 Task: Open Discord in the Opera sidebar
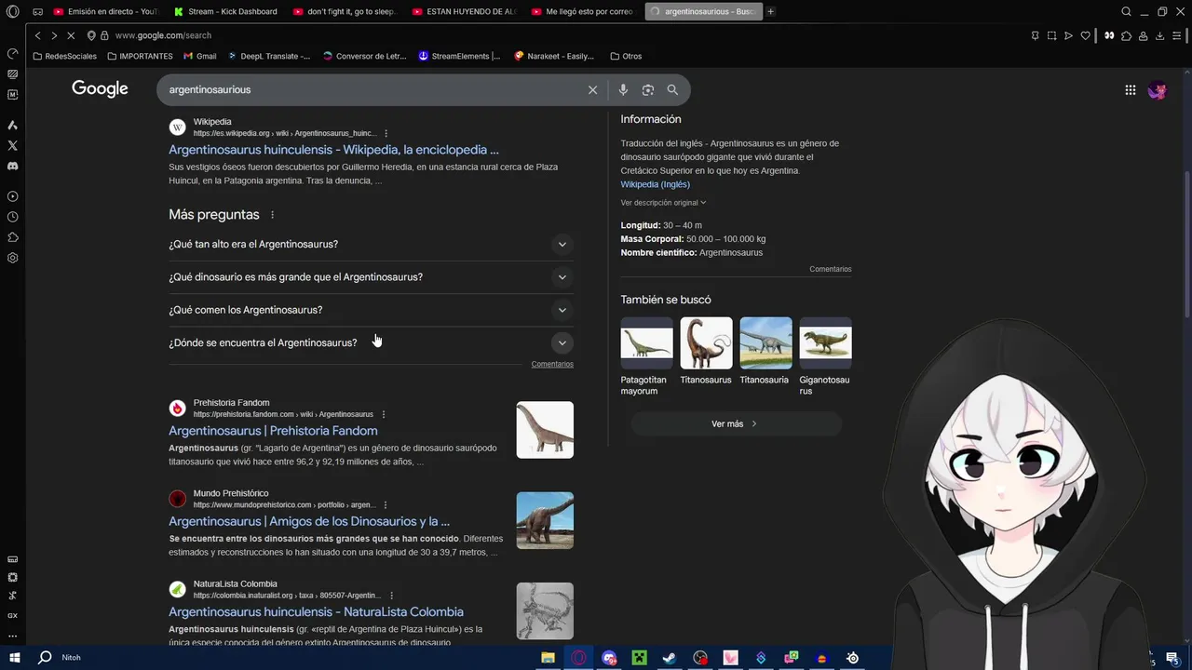[x=12, y=166]
